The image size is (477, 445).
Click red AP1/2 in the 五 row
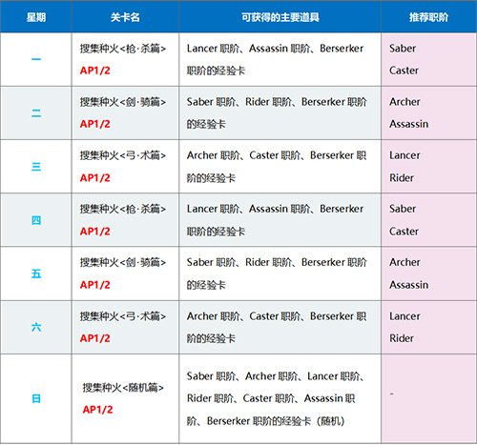click(x=95, y=285)
